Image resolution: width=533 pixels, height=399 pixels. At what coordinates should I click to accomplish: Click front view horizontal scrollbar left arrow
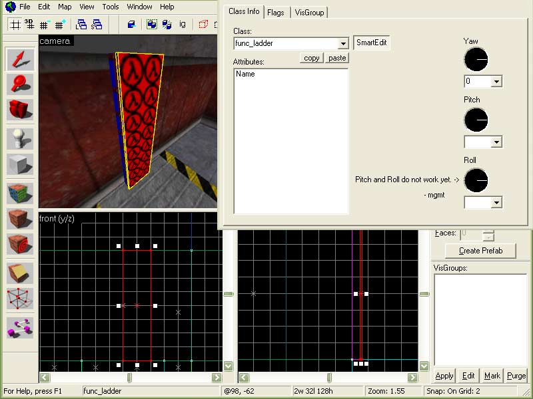(x=45, y=377)
